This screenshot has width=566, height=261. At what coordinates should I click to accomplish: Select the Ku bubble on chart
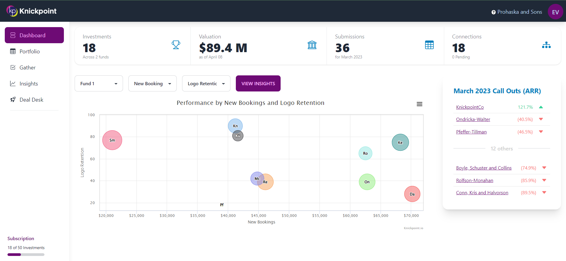[239, 136]
